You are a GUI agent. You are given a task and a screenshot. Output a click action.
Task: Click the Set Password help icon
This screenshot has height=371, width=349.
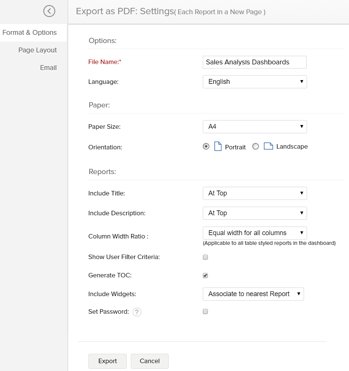137,312
